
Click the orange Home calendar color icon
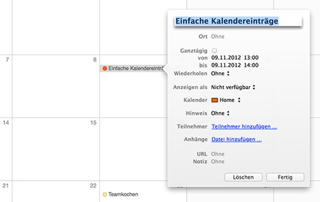[215, 100]
